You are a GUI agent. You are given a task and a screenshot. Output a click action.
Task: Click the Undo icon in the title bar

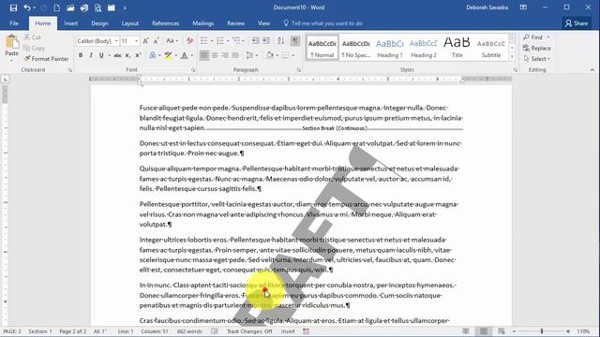(x=27, y=7)
